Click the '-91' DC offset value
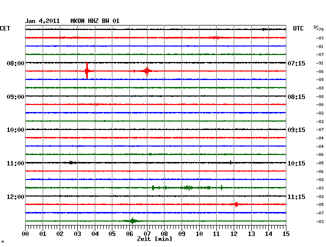 [x=320, y=63]
